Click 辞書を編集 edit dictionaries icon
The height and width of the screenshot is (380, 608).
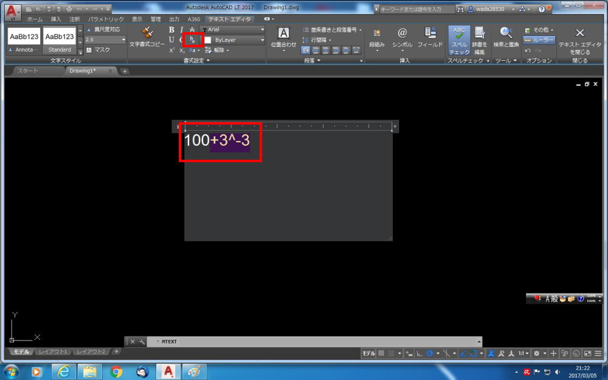pyautogui.click(x=480, y=40)
